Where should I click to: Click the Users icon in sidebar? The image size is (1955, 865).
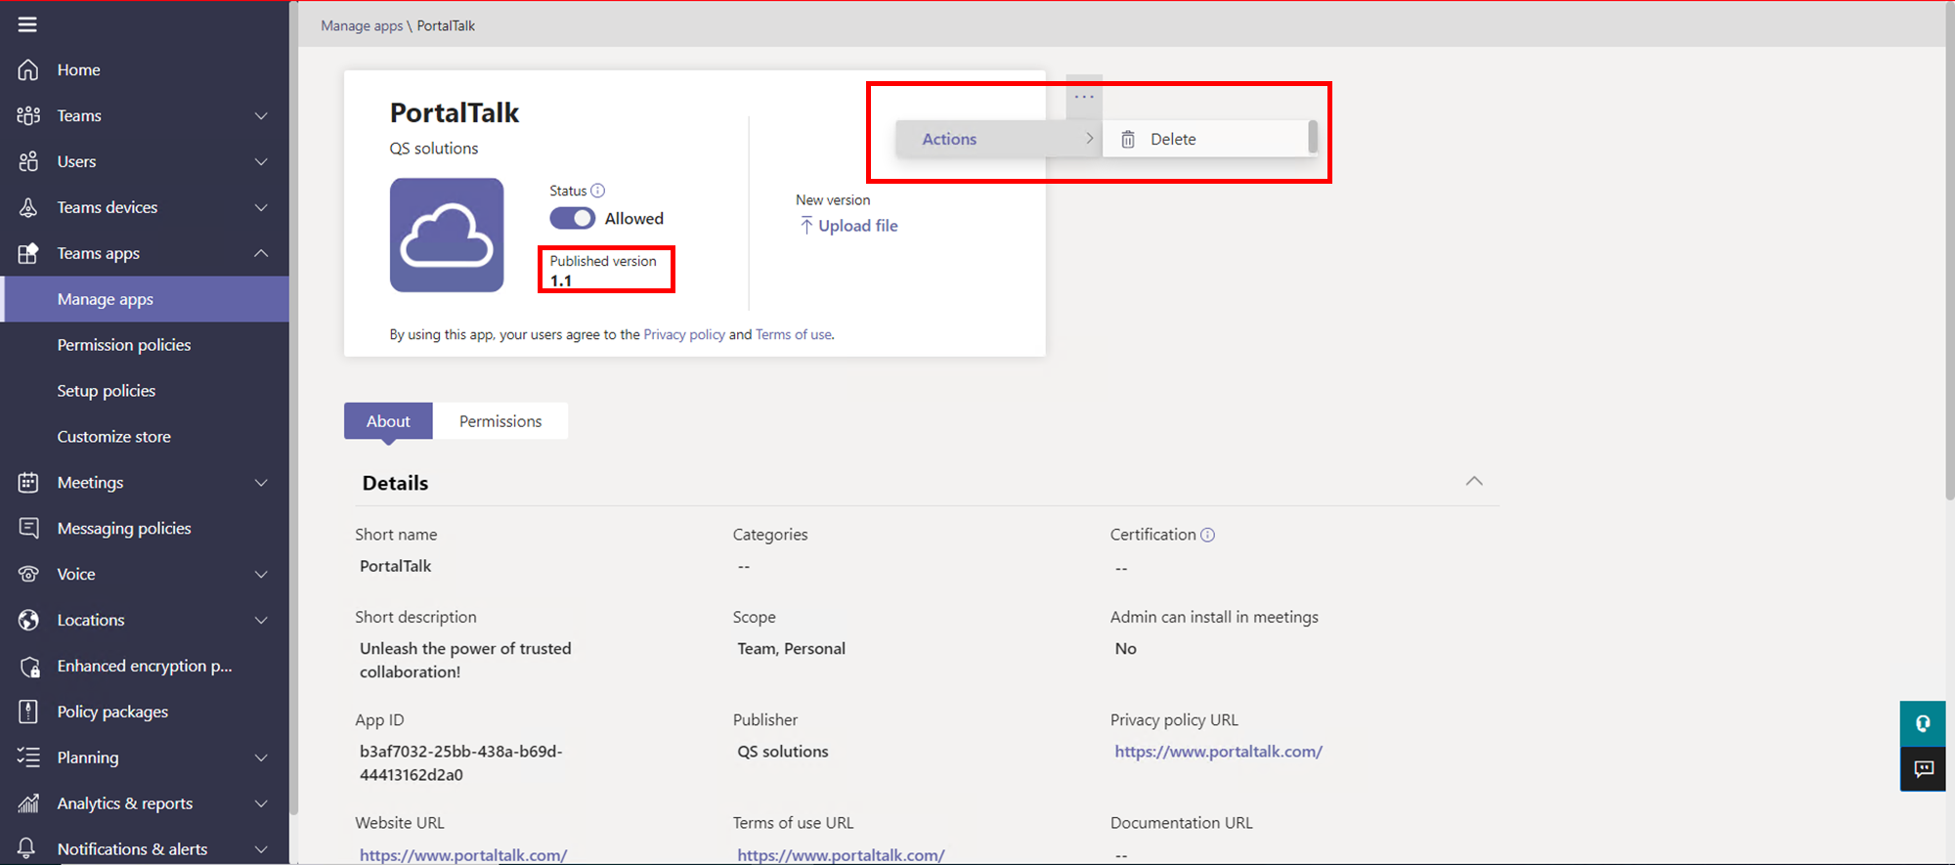(28, 161)
